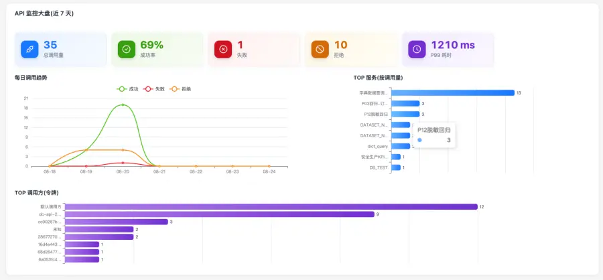Click the TOP 服务(按调用量) heading
The image size is (603, 280).
pyautogui.click(x=378, y=78)
